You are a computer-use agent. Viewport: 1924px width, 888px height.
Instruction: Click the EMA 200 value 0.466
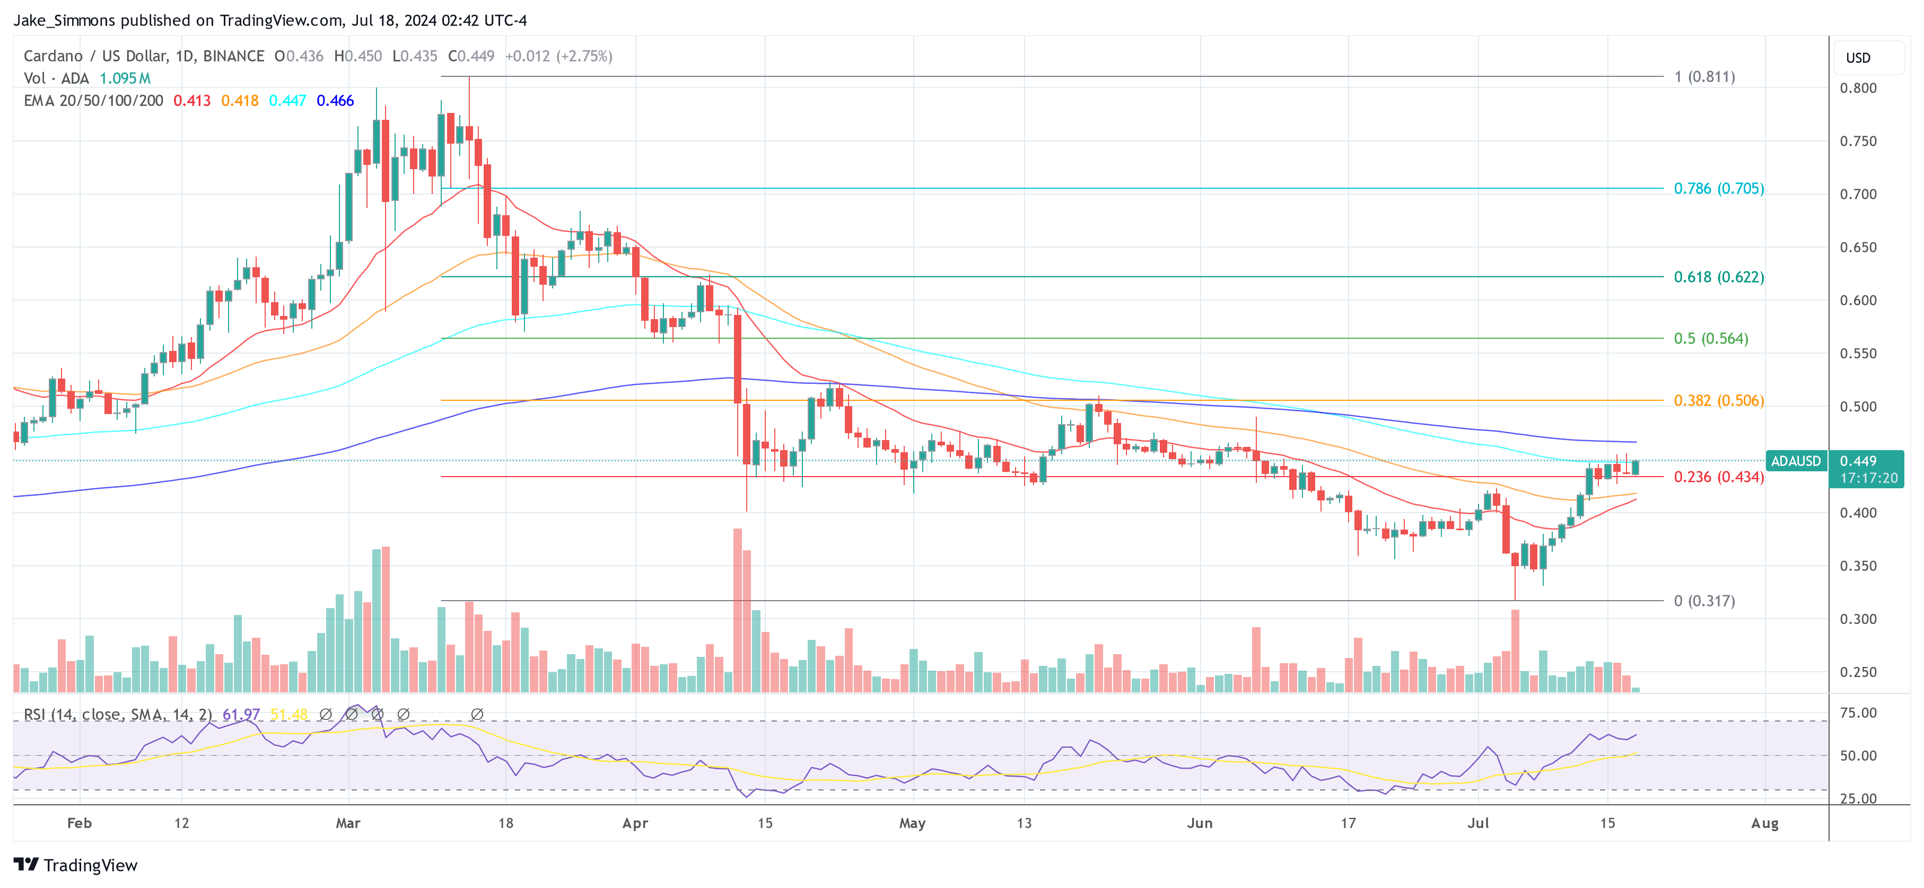click(335, 101)
